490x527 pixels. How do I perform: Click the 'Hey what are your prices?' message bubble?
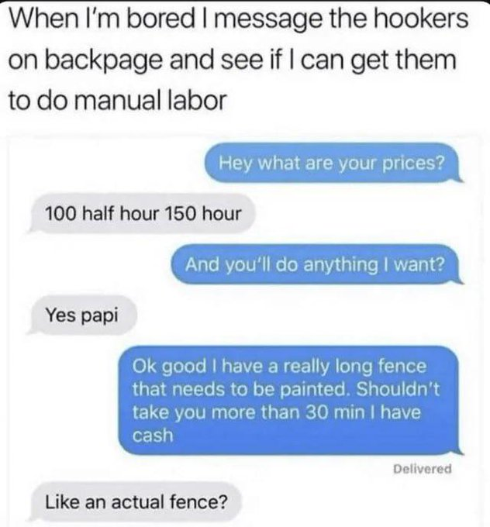(x=333, y=164)
